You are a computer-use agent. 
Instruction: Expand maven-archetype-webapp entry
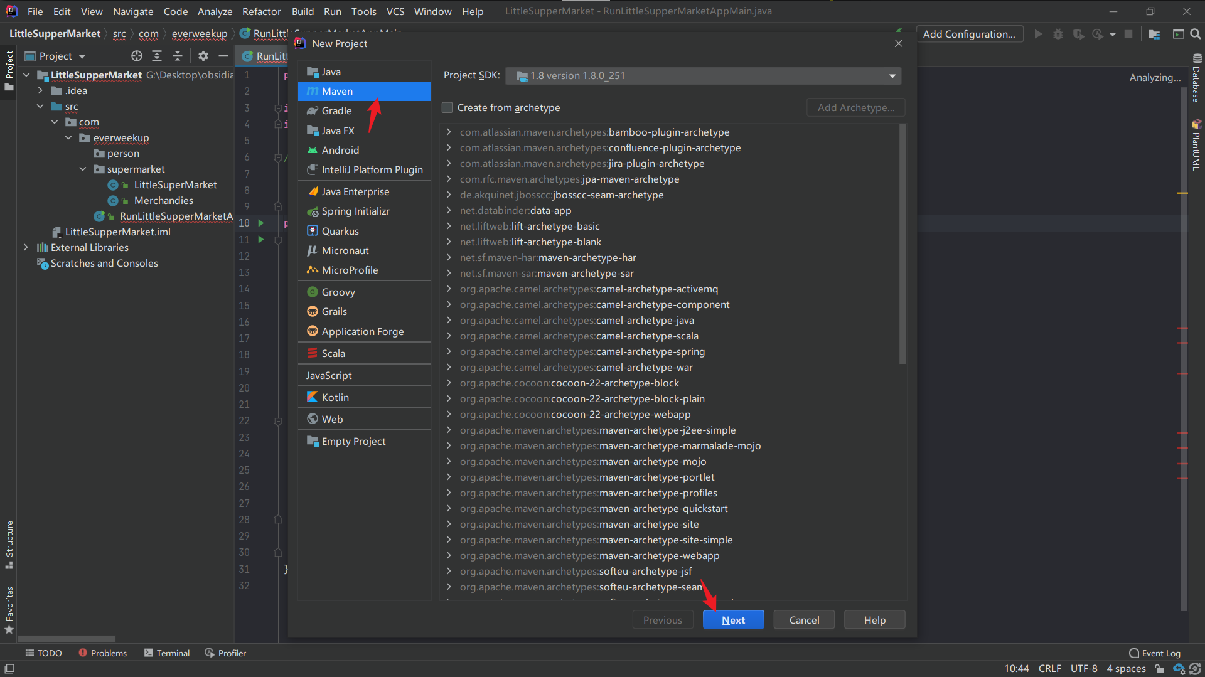click(x=449, y=555)
